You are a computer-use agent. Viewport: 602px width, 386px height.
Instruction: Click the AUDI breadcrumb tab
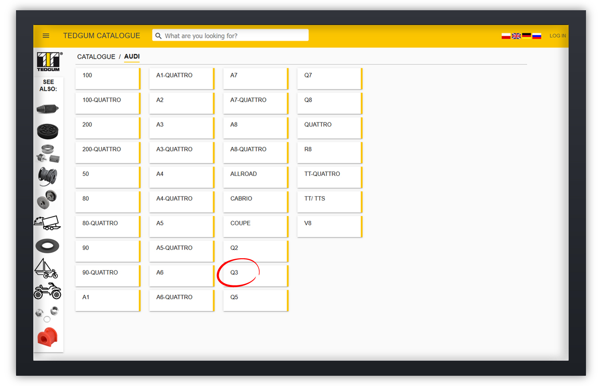[132, 57]
